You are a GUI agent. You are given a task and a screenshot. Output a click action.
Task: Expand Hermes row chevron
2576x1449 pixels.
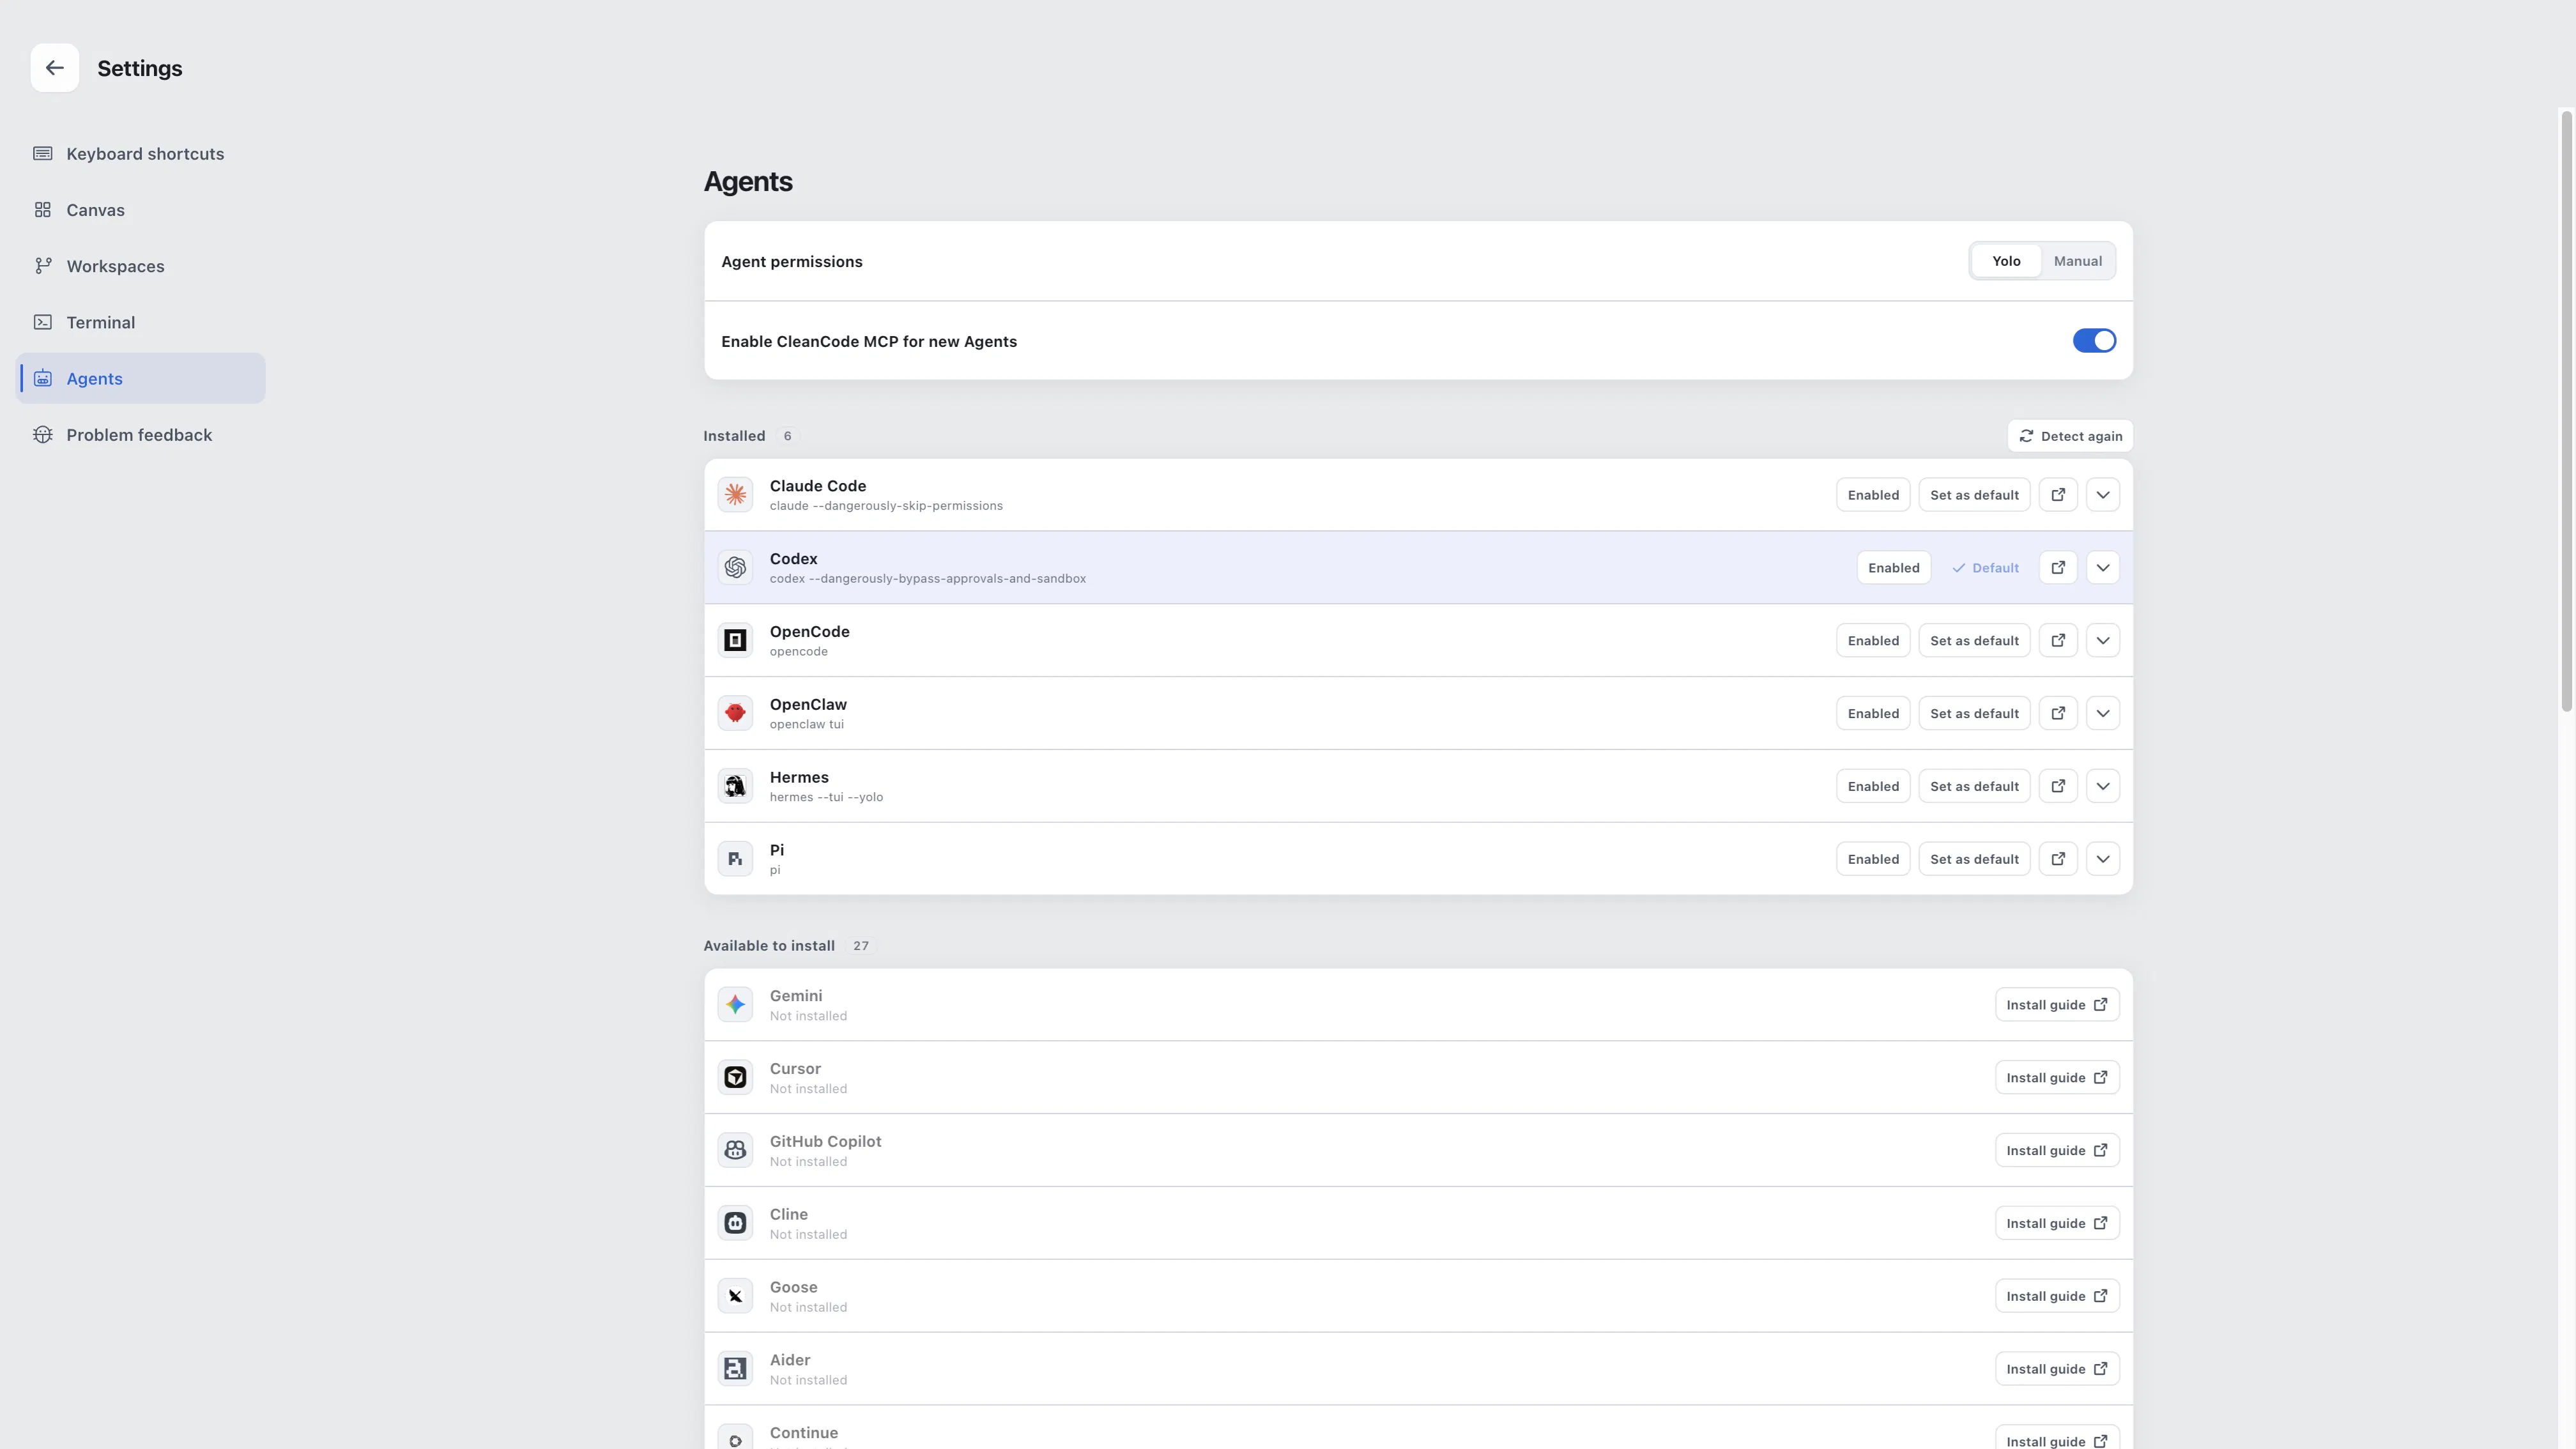tap(2103, 786)
